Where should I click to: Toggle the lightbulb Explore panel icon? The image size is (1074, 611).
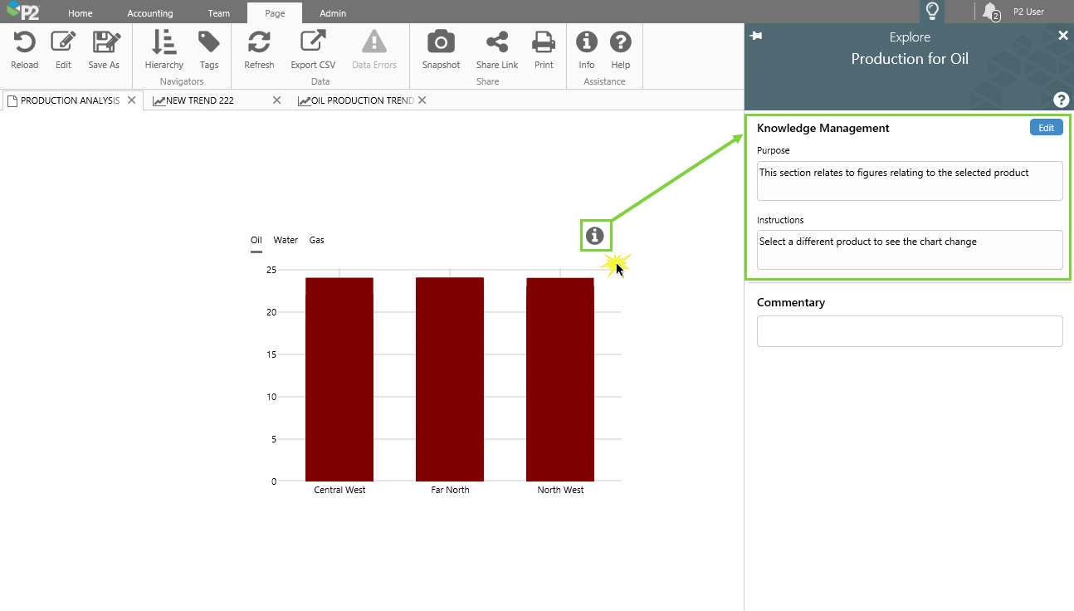tap(932, 12)
